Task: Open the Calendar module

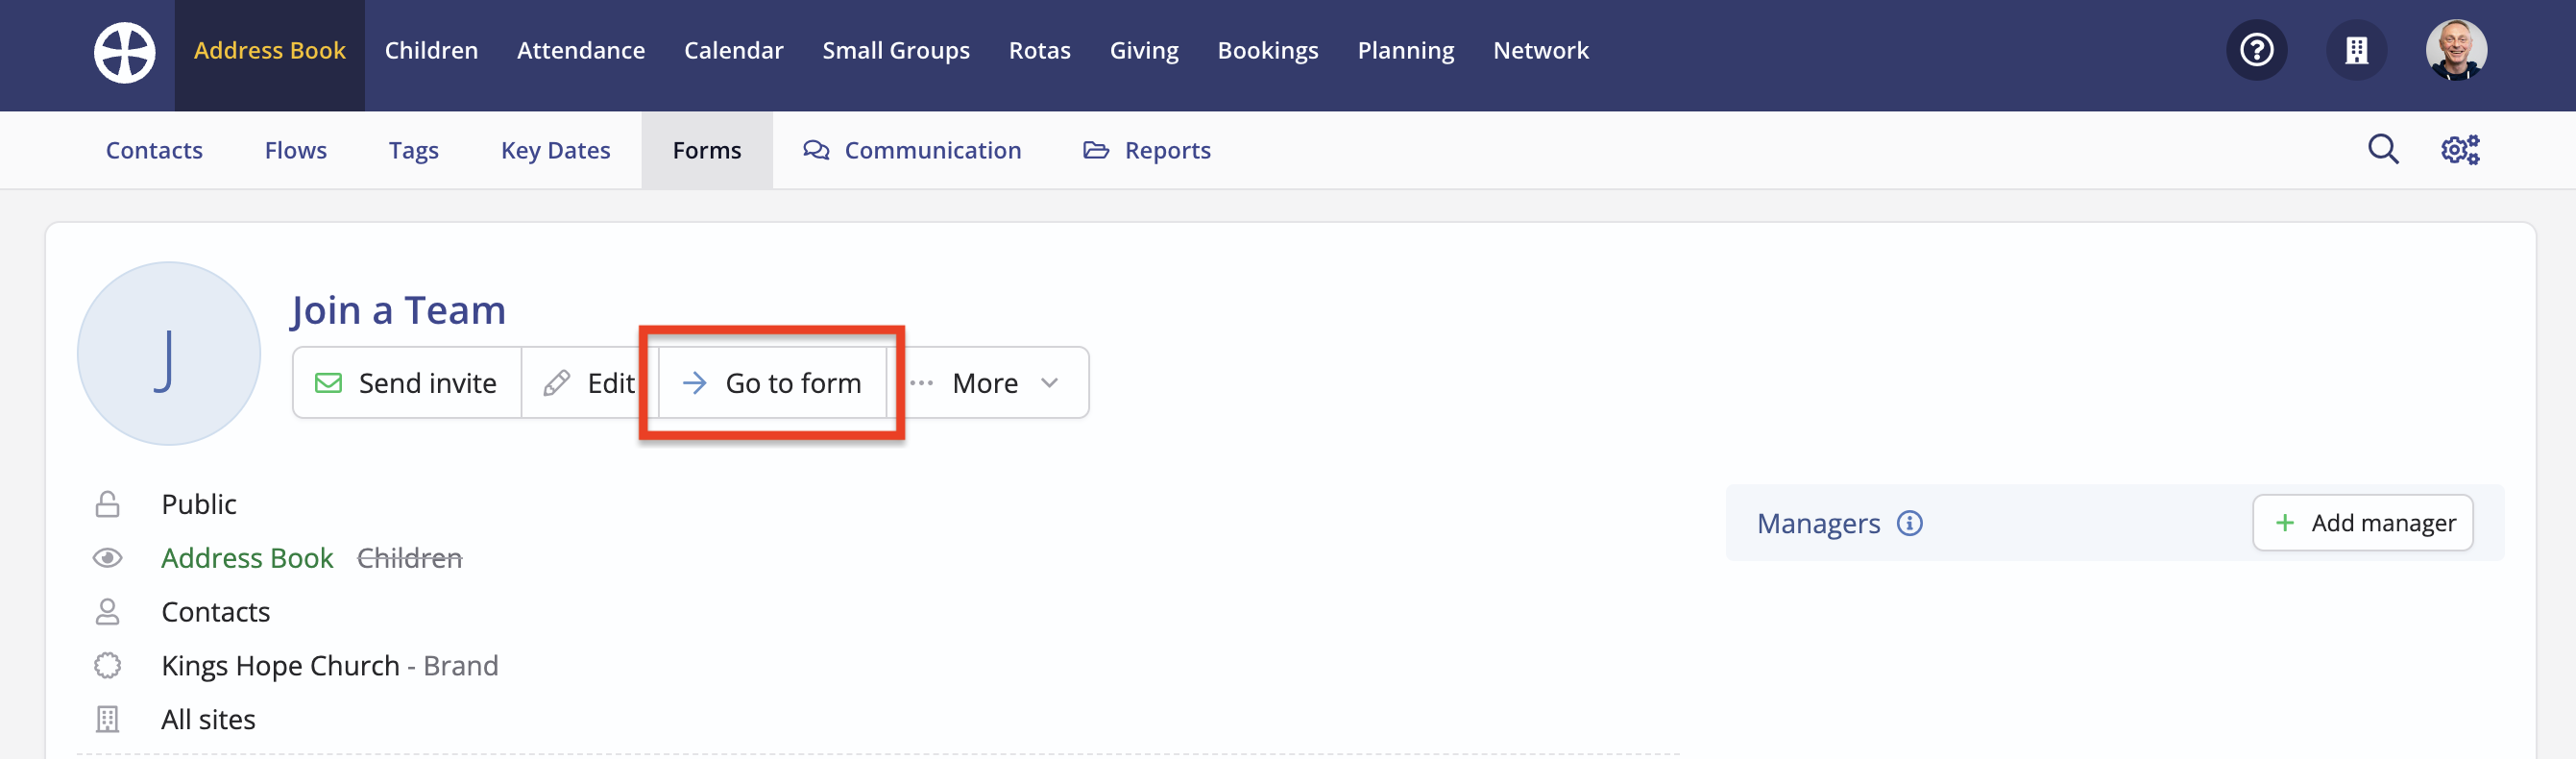Action: [733, 50]
